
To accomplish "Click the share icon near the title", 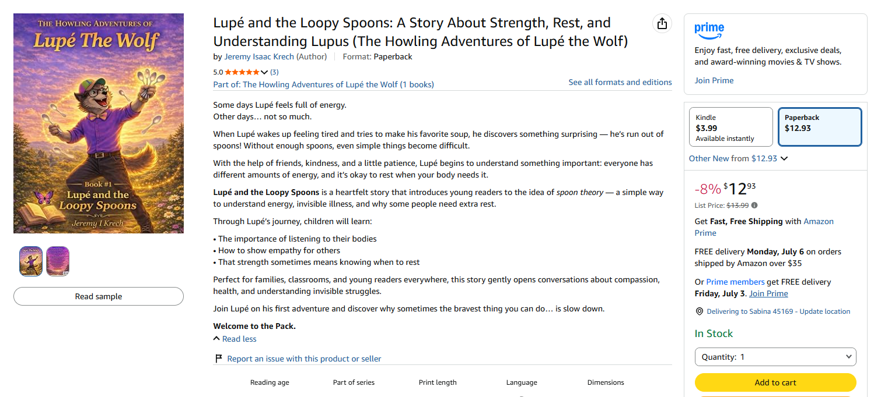I will 662,23.
